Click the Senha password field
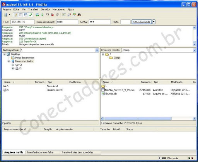Image resolution: width=198 pixels, height=162 pixels. (100, 22)
